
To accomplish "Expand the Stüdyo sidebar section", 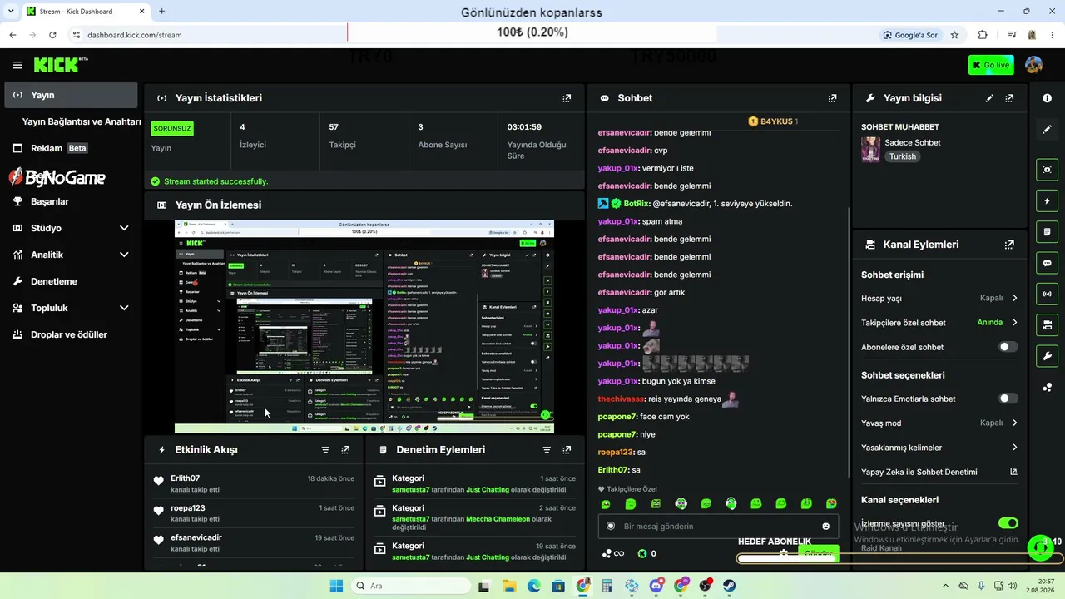I will [124, 228].
